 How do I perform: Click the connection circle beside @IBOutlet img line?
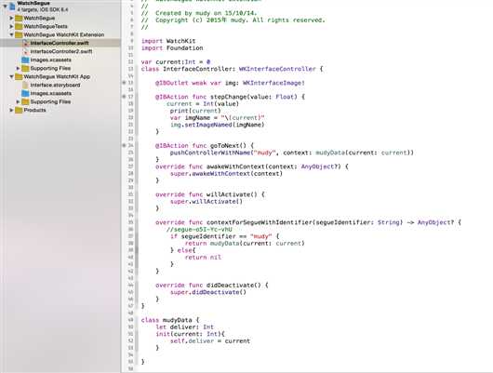(x=124, y=83)
